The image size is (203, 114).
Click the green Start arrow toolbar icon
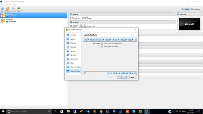pos(19,9)
